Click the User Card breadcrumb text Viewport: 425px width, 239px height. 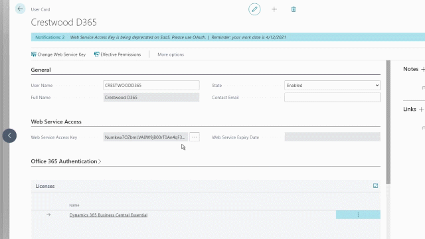point(41,9)
